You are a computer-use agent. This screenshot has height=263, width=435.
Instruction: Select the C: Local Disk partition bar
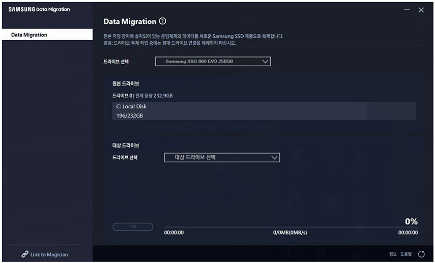click(x=264, y=111)
